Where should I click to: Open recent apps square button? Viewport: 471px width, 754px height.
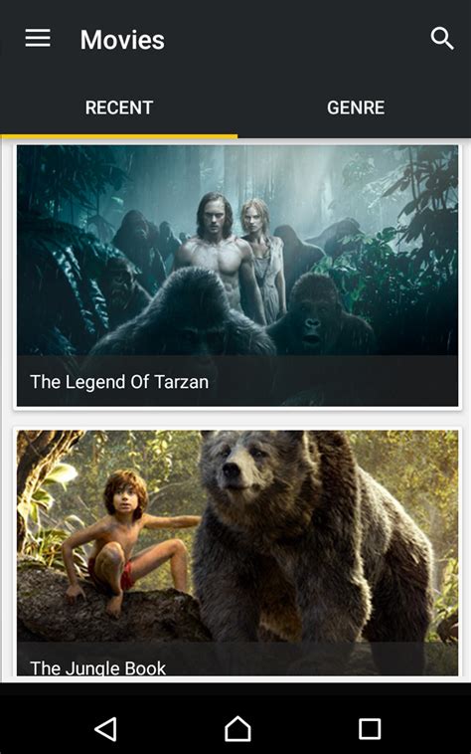(x=370, y=729)
